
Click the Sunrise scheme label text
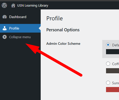pos(115,83)
